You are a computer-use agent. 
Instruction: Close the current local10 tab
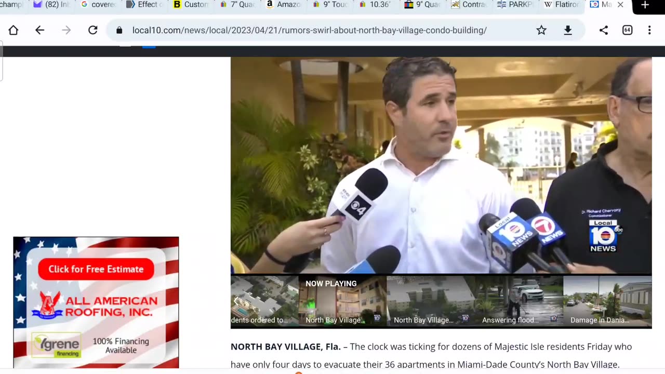(620, 5)
